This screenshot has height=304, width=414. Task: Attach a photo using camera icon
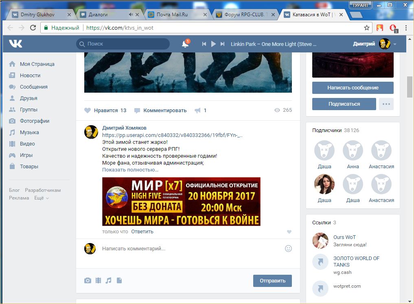pos(88,280)
